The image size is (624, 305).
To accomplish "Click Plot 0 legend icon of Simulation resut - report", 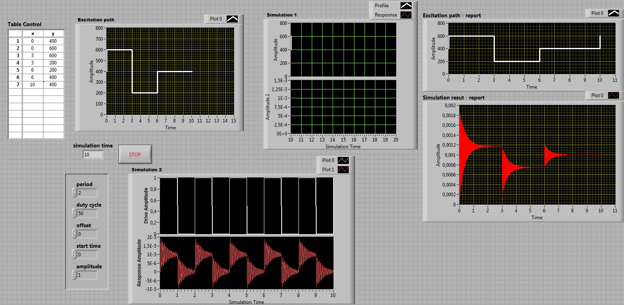I will [614, 95].
